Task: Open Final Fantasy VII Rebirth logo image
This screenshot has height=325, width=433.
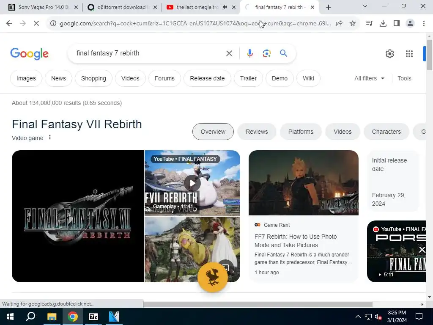Action: click(x=78, y=216)
